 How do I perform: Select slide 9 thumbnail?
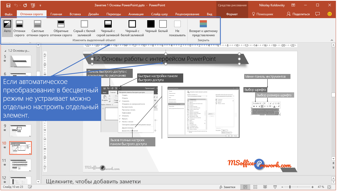(x=21, y=130)
